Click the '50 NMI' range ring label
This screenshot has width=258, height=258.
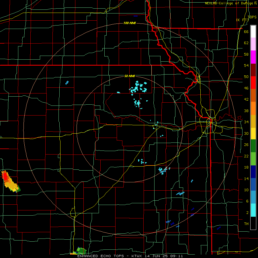pos(130,76)
